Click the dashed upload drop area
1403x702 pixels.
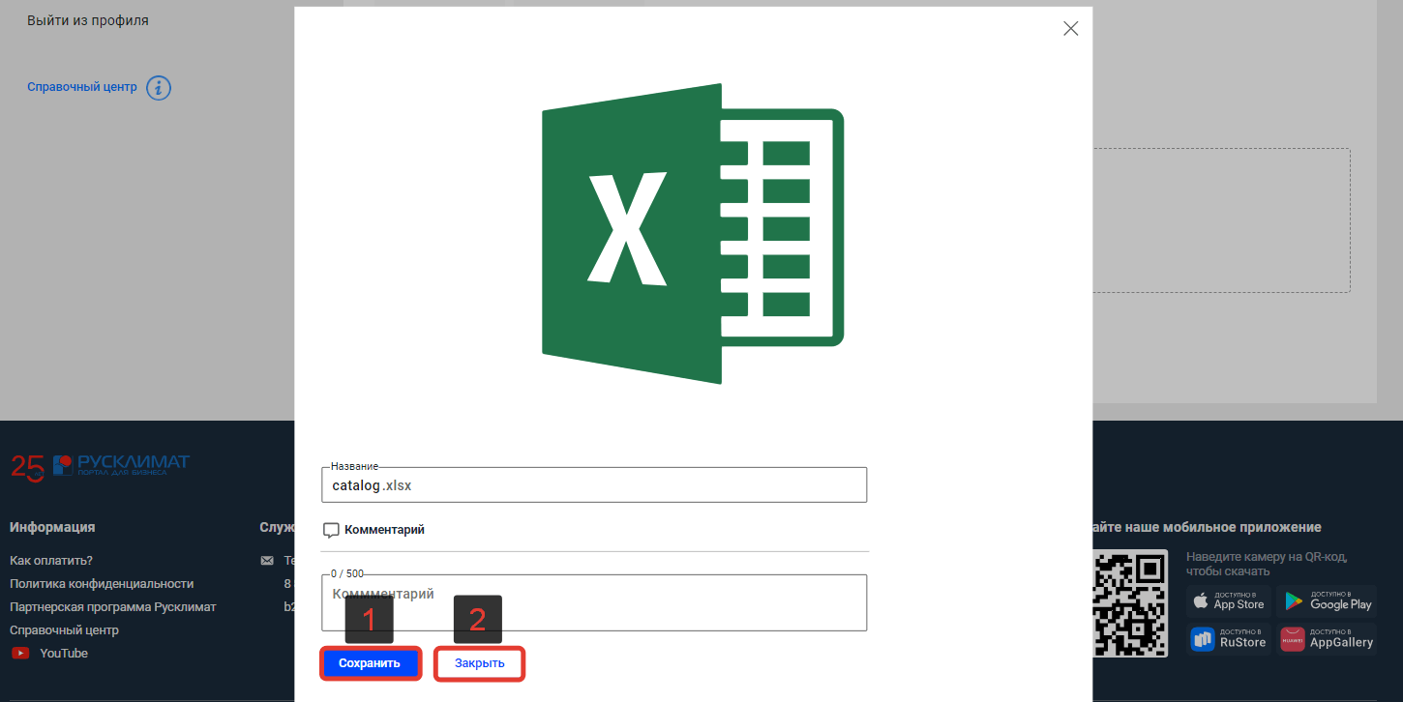(1222, 220)
